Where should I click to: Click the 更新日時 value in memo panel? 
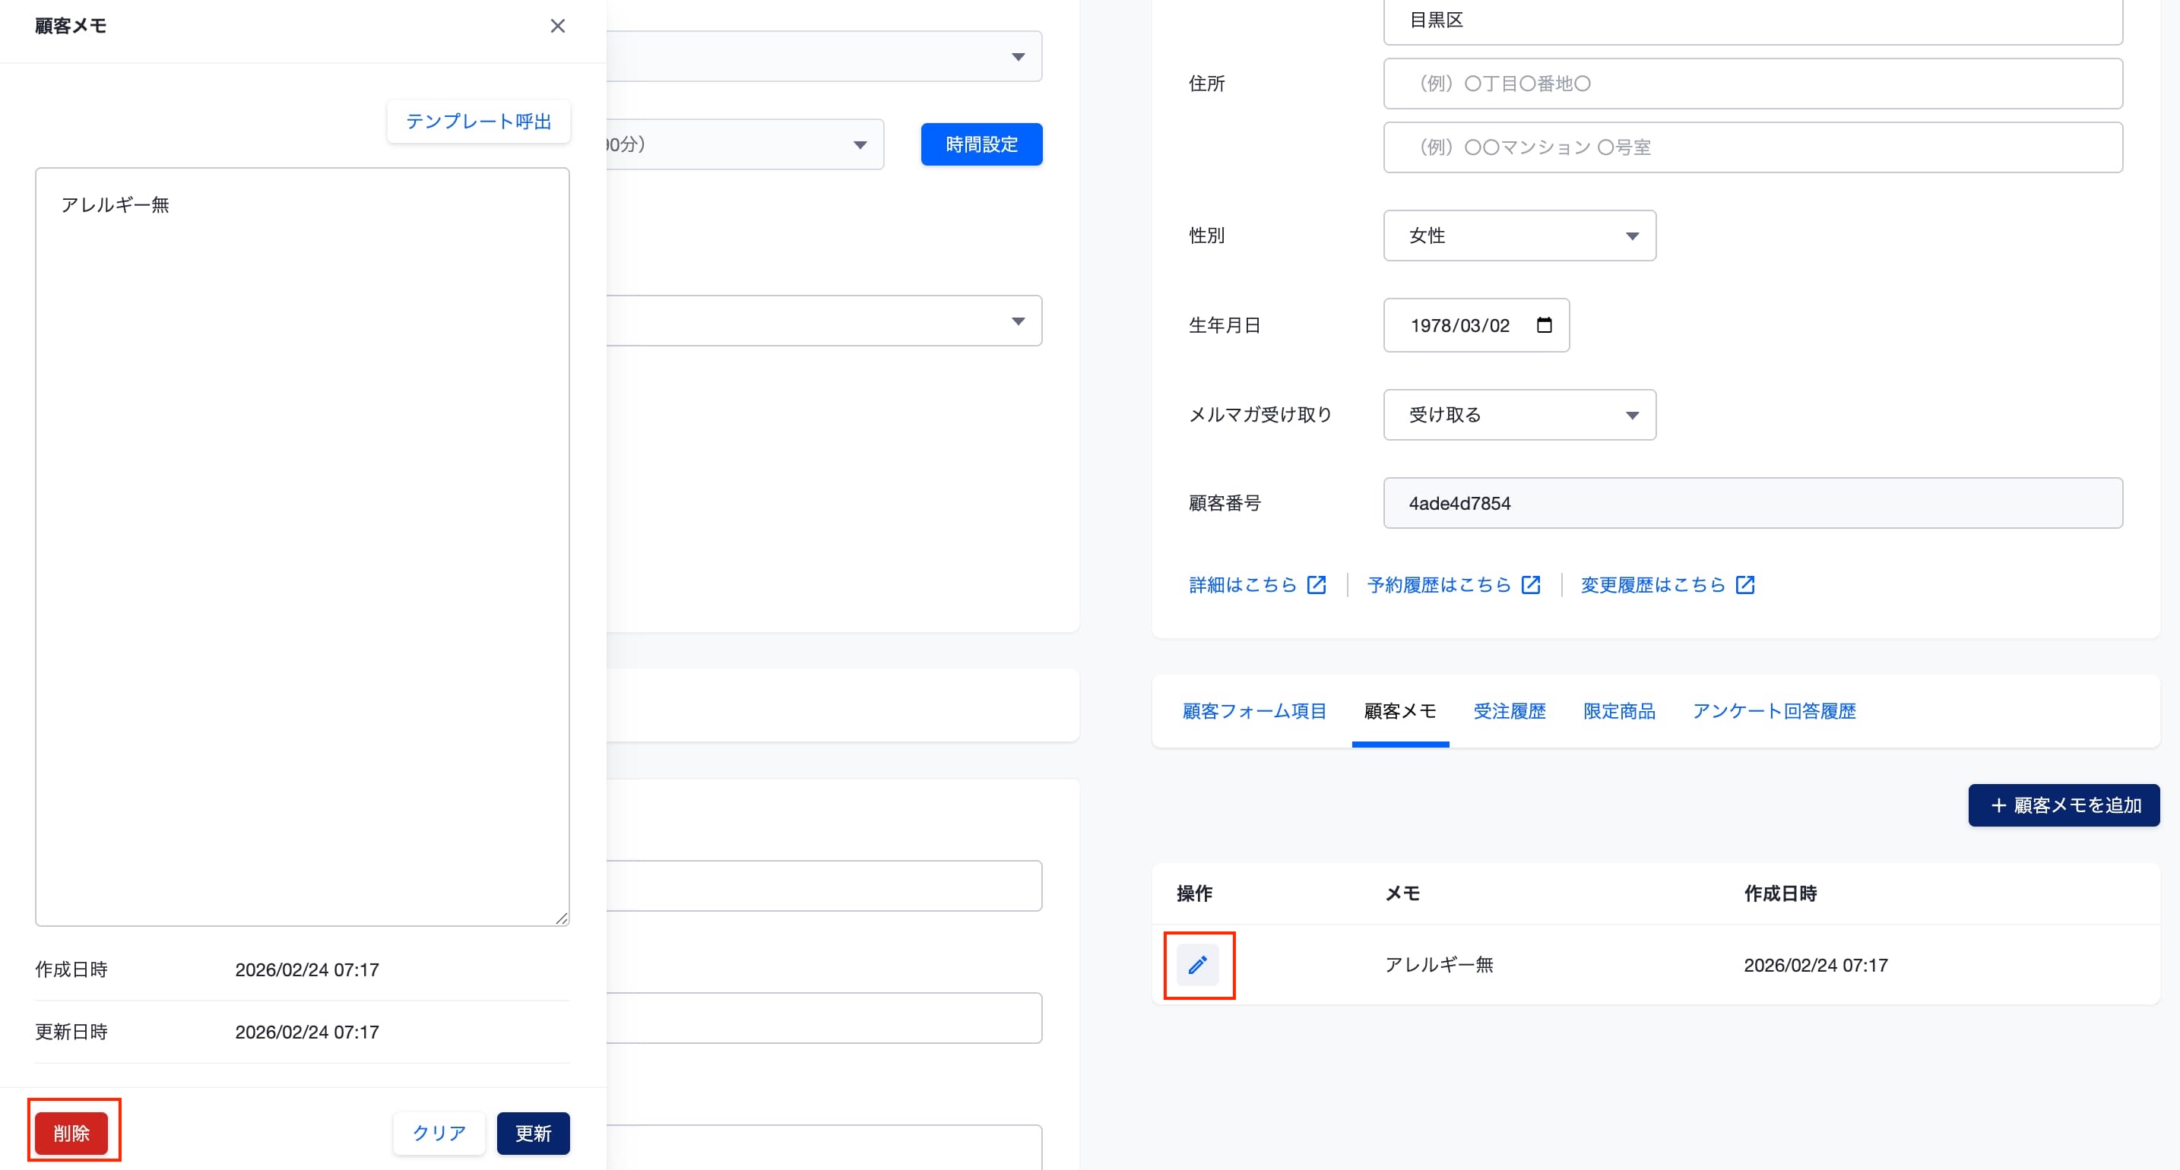click(x=306, y=1031)
